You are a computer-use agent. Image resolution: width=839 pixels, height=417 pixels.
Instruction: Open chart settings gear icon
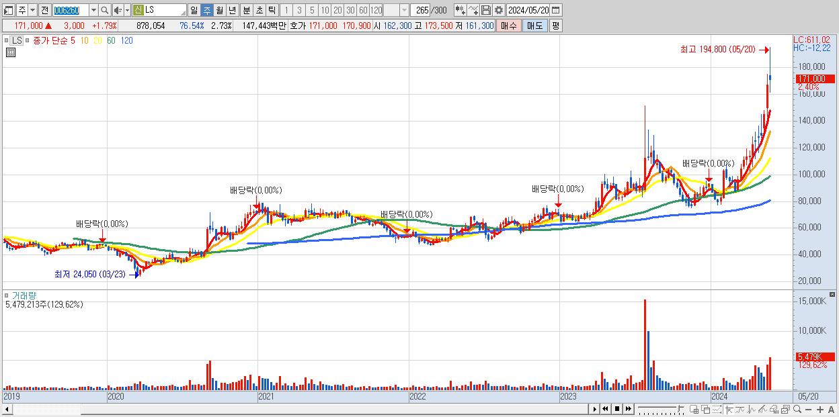[x=499, y=10]
